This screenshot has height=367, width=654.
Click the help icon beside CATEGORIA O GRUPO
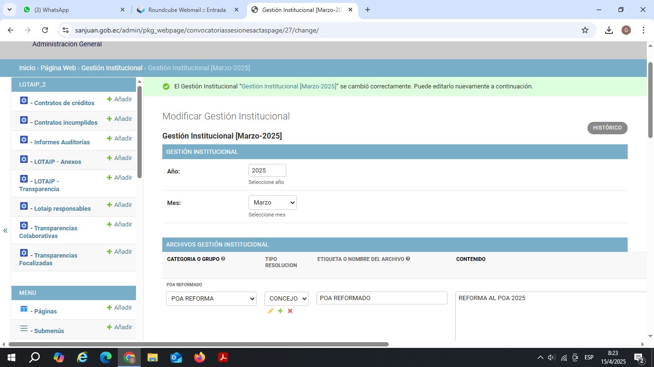[223, 259]
